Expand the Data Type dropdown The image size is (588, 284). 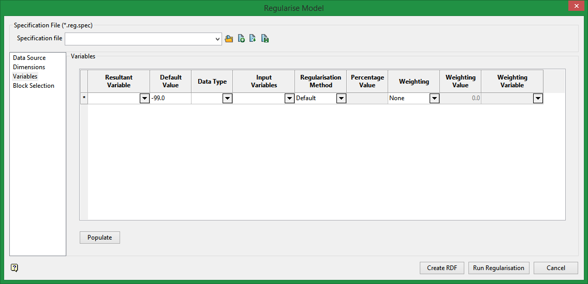tap(227, 99)
